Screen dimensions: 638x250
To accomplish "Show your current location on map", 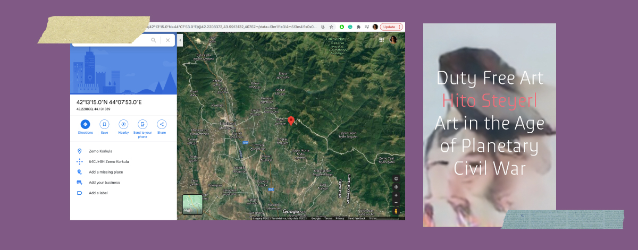I will [396, 187].
